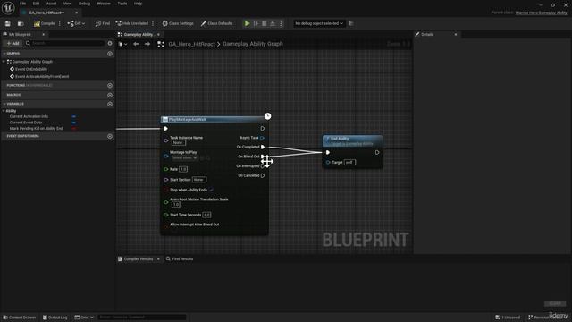Select Event OnEndAbility in the graph list
This screenshot has height=322, width=572.
31,69
